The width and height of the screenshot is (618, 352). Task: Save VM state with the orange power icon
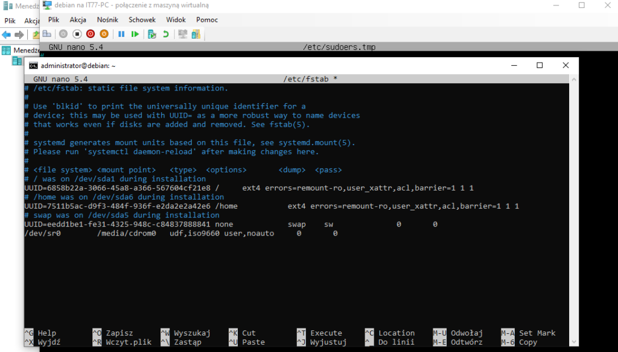point(103,34)
